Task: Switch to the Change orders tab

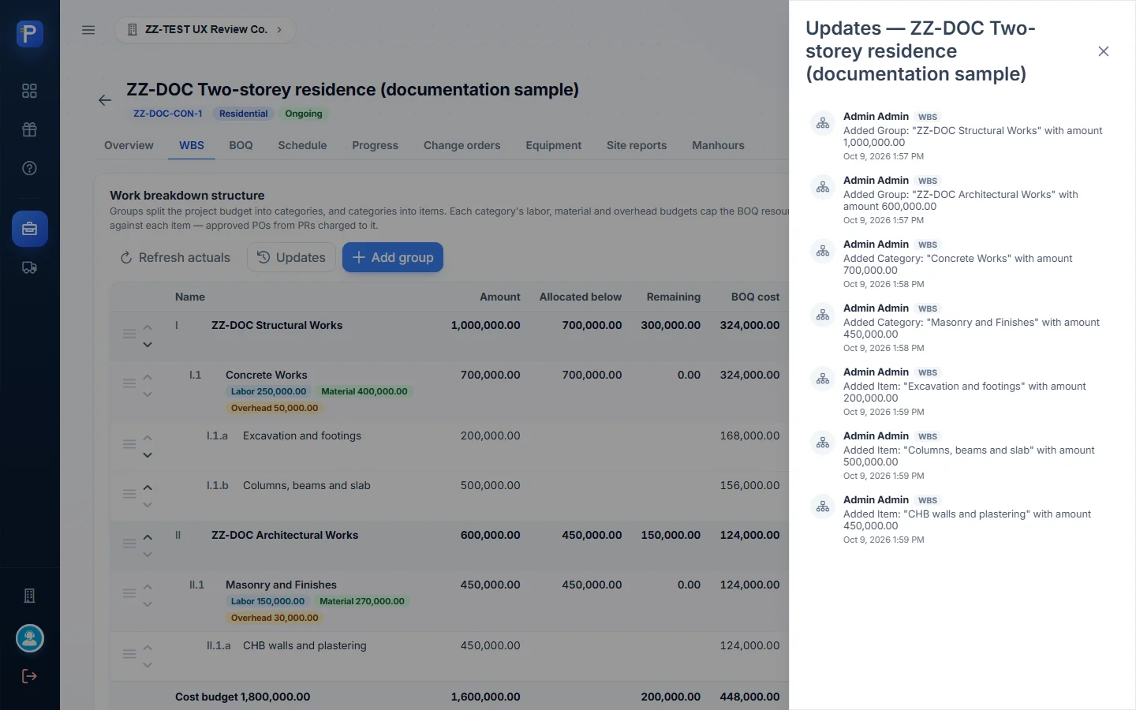Action: (x=461, y=145)
